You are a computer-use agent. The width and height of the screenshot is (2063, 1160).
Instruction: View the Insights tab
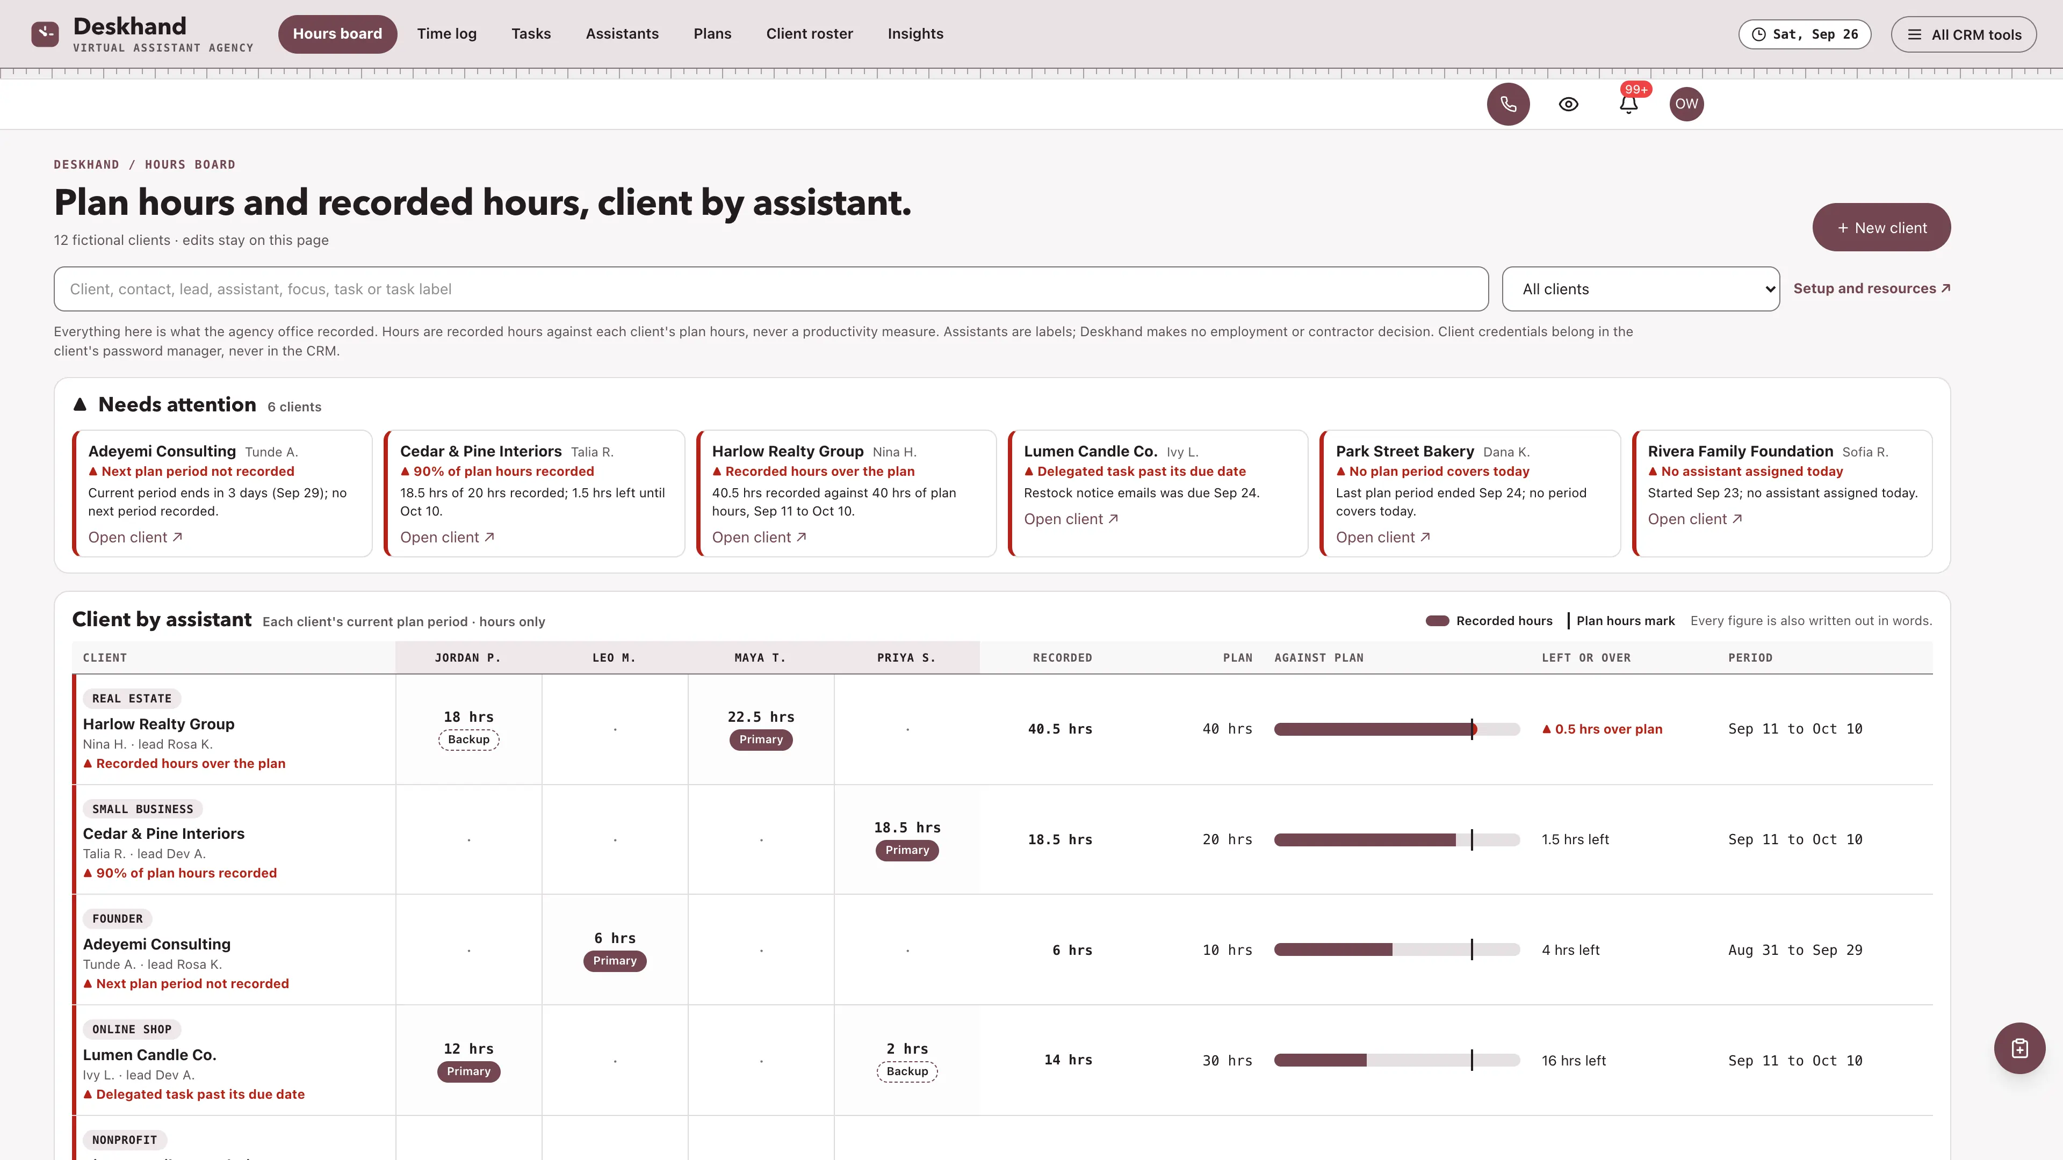[x=915, y=34]
